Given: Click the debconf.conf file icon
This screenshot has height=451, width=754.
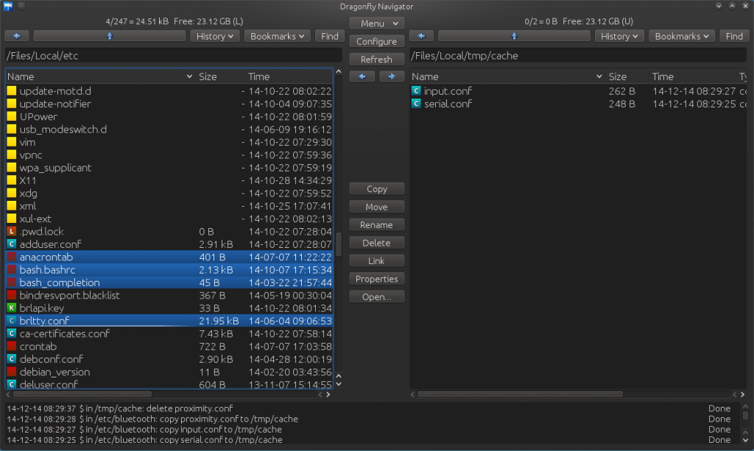Looking at the screenshot, I should point(12,359).
